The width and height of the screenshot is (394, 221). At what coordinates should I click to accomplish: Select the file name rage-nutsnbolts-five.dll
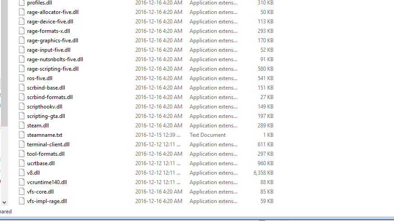55,59
